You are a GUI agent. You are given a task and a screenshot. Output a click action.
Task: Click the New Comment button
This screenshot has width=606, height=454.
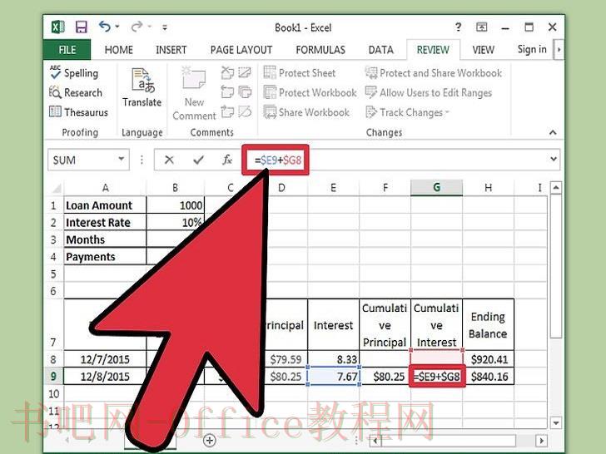pyautogui.click(x=194, y=94)
